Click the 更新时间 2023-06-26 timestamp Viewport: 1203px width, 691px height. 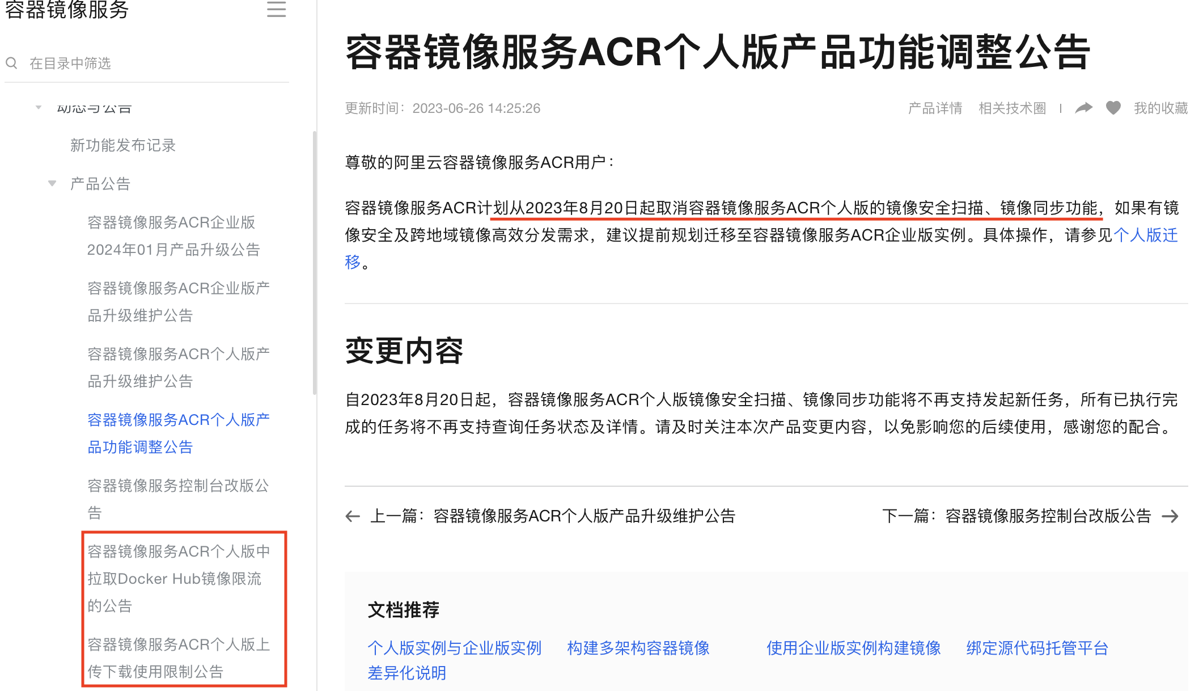[x=443, y=108]
